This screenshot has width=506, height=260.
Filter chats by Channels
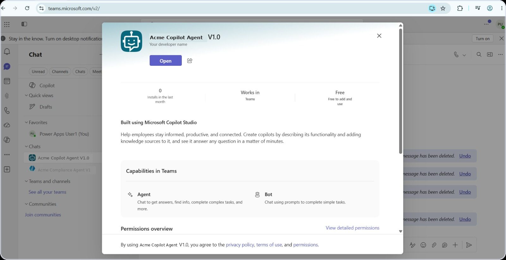pos(60,71)
